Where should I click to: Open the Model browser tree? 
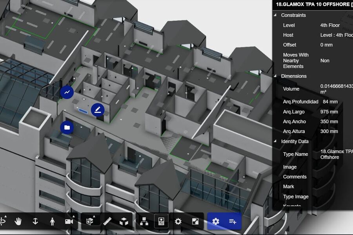[144, 221]
